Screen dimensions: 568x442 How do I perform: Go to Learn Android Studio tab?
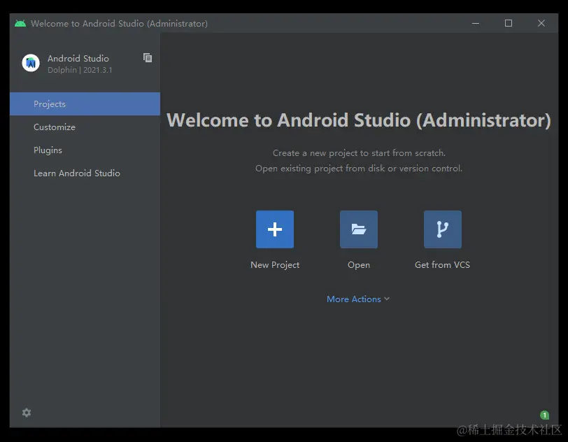[x=85, y=173]
